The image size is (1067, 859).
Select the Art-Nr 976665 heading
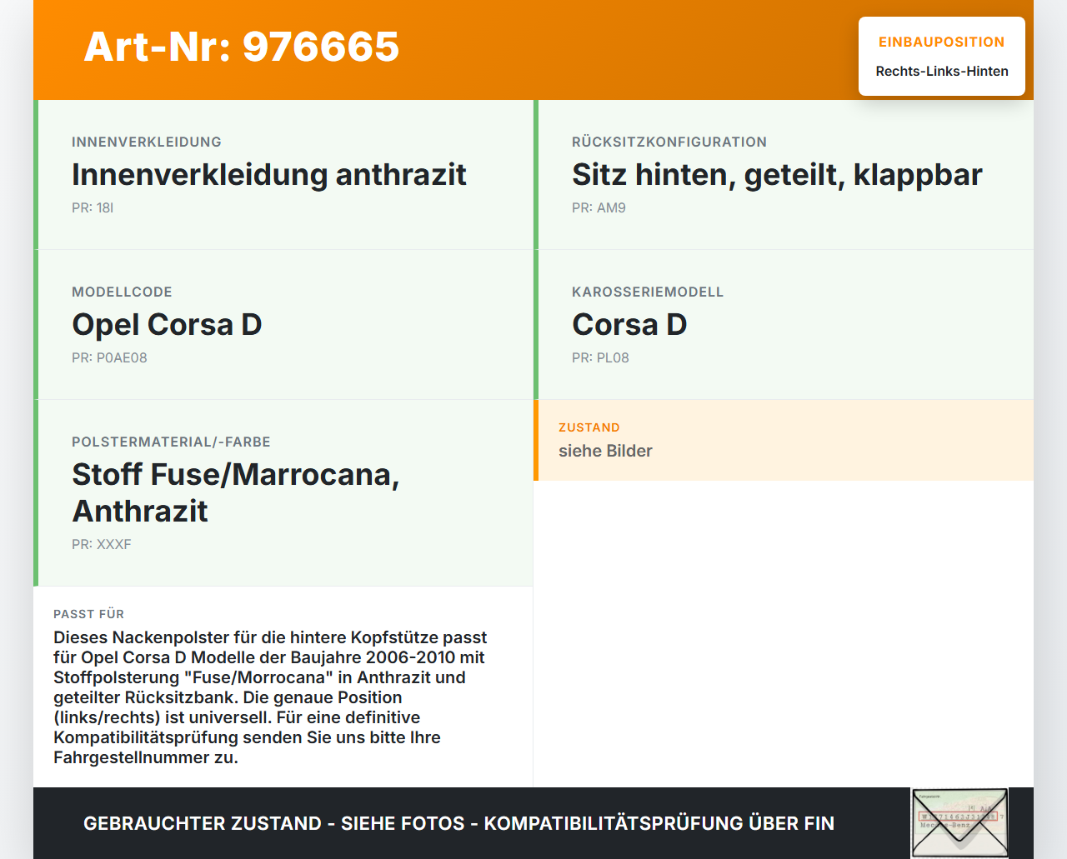click(x=241, y=48)
